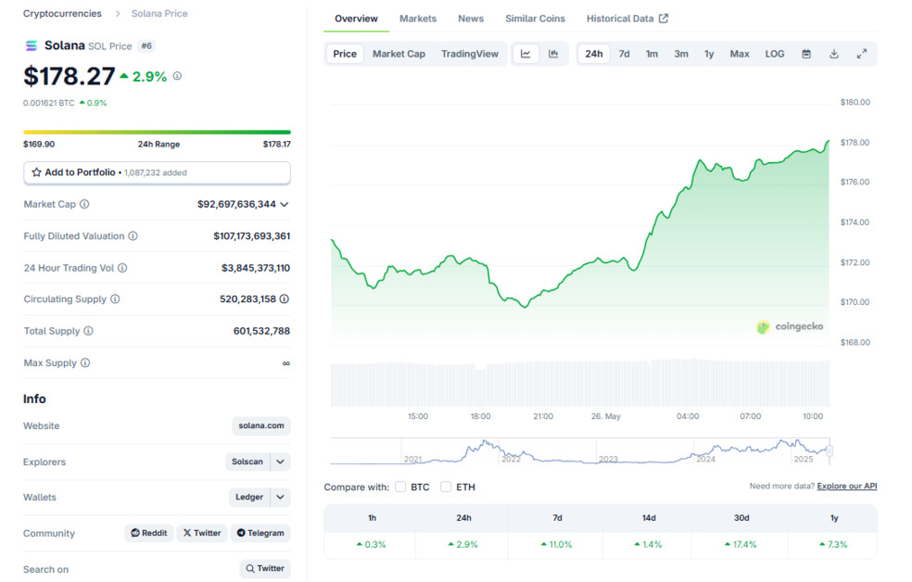
Task: Search on Twitter button
Action: pos(265,569)
